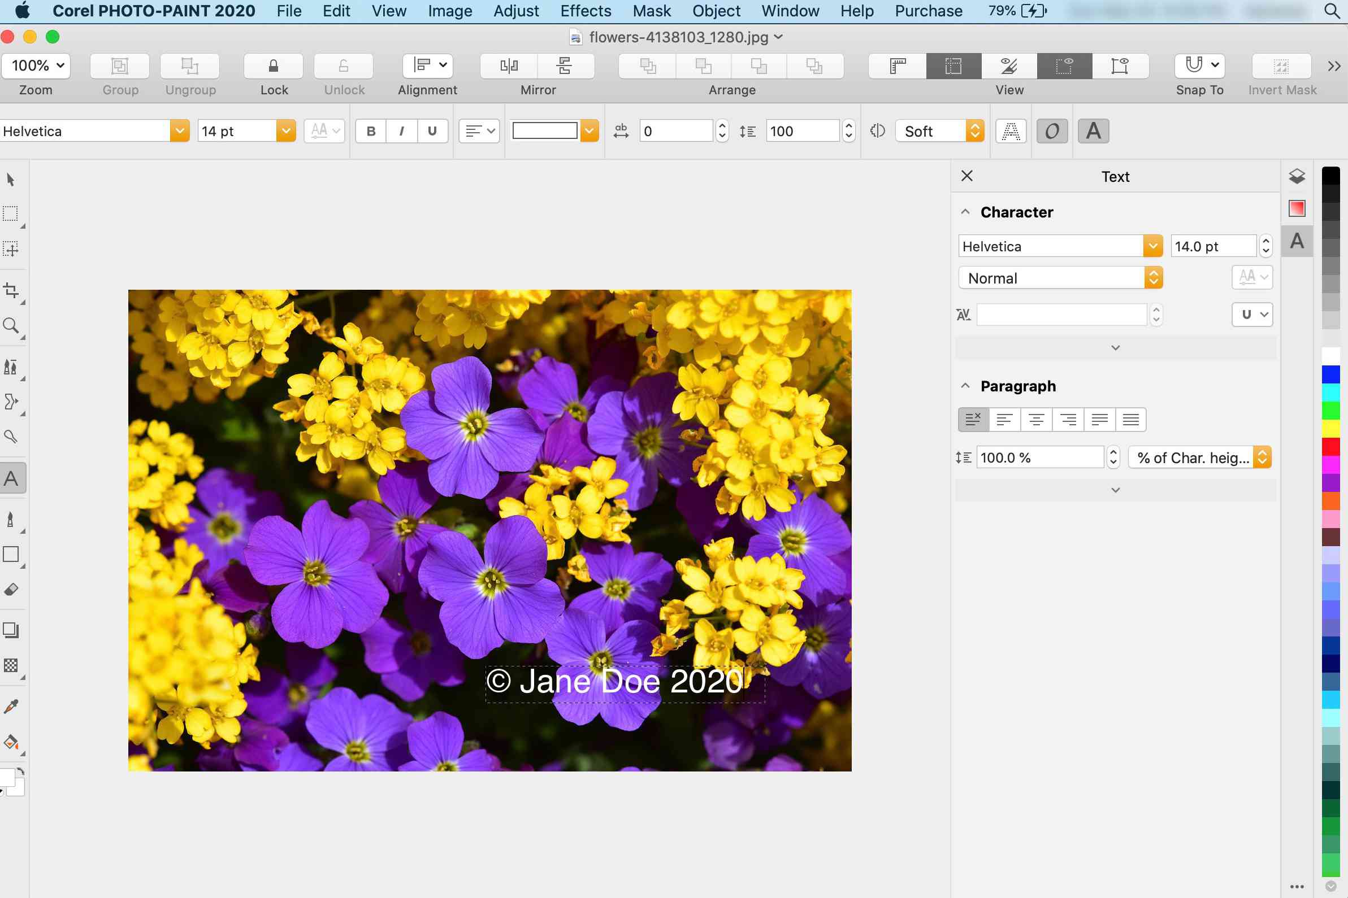Open the Object menu
Viewport: 1348px width, 898px height.
pyautogui.click(x=717, y=10)
